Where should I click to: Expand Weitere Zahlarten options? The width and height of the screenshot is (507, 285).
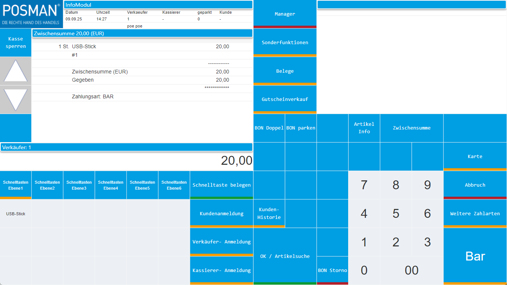[x=475, y=213]
